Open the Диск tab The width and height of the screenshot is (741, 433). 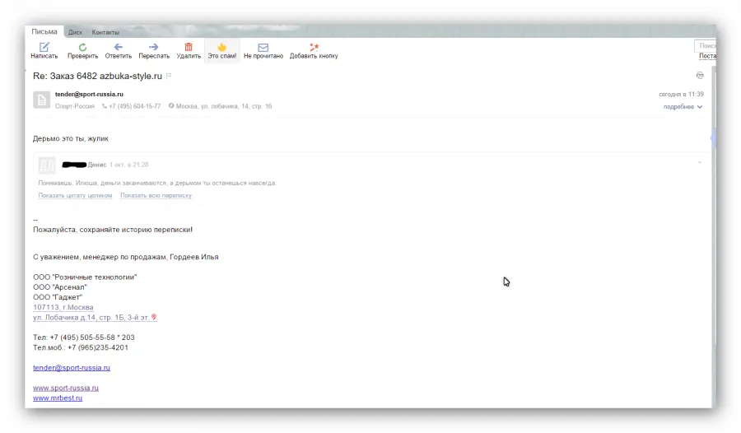(x=75, y=32)
